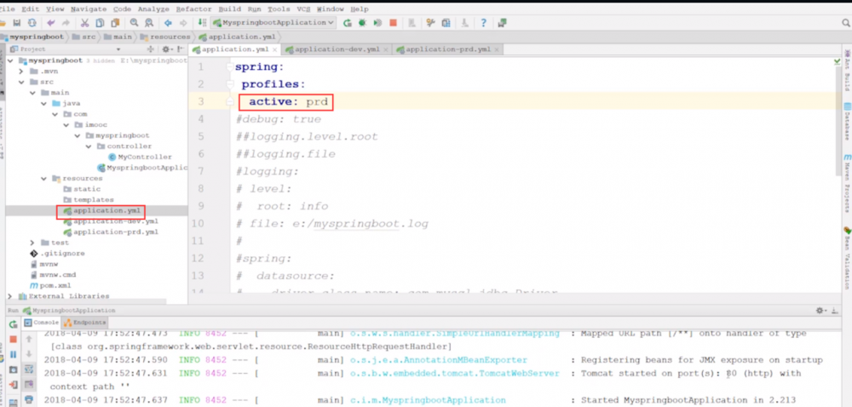Collapse the src folder
This screenshot has width=852, height=407.
click(22, 82)
